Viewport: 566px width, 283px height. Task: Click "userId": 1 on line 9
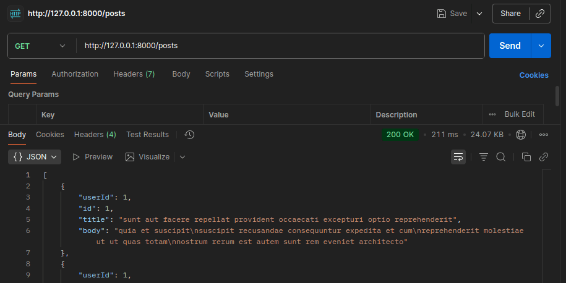click(x=105, y=275)
